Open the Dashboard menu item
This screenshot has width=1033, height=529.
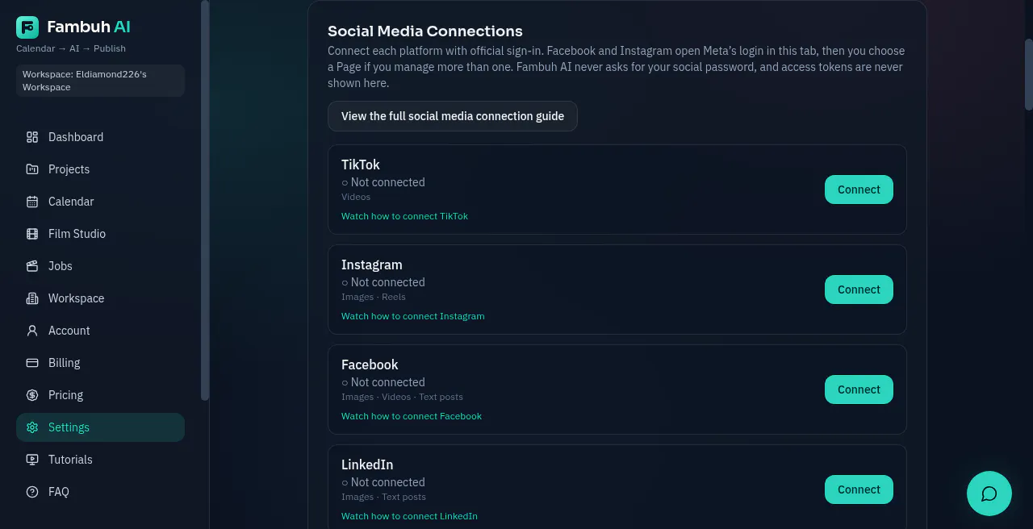tap(100, 137)
